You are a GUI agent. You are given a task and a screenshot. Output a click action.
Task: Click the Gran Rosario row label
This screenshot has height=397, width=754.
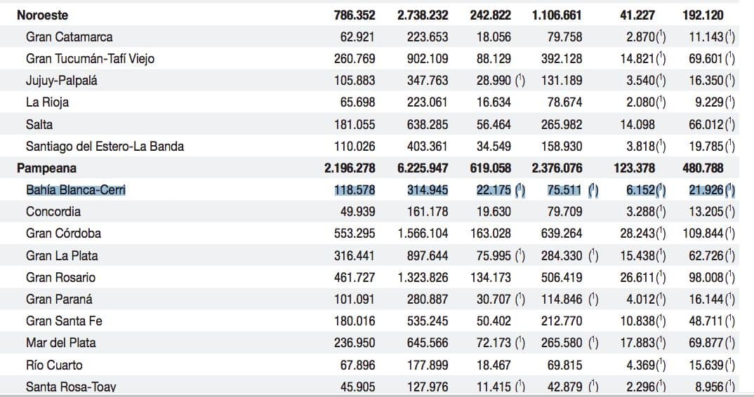click(60, 277)
